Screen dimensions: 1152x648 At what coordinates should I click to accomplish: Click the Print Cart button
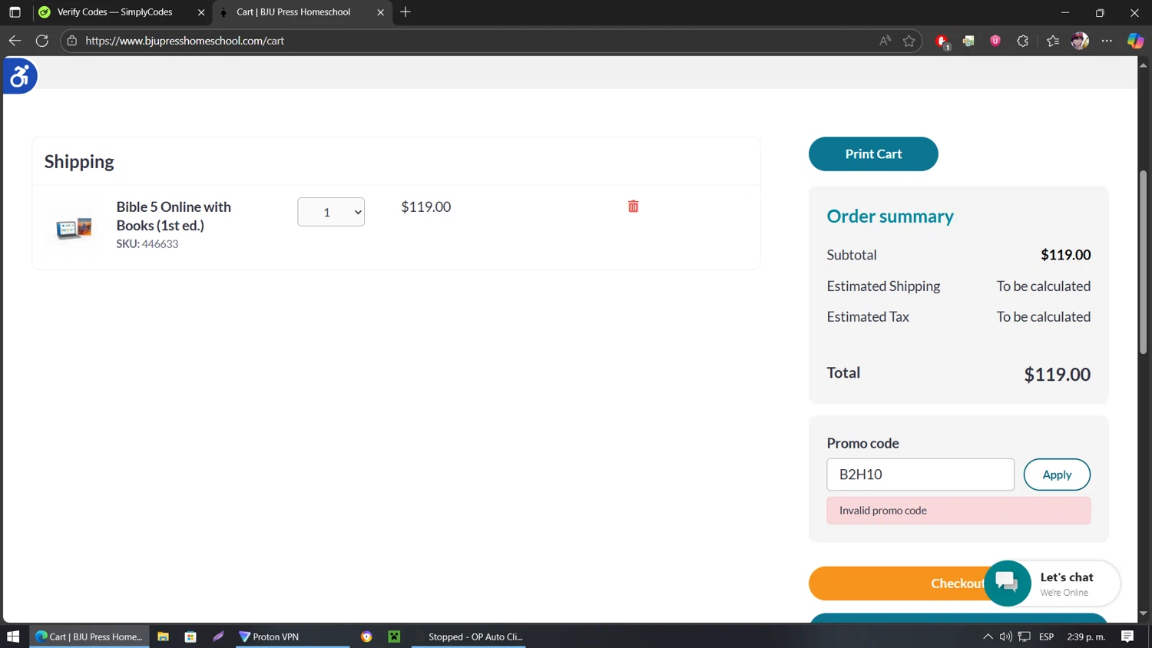coord(873,154)
